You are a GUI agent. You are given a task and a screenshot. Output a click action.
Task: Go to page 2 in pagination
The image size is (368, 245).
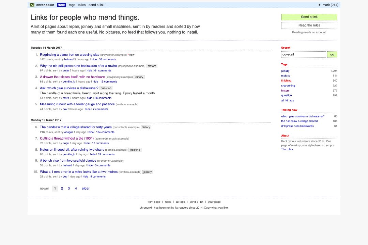62,189
